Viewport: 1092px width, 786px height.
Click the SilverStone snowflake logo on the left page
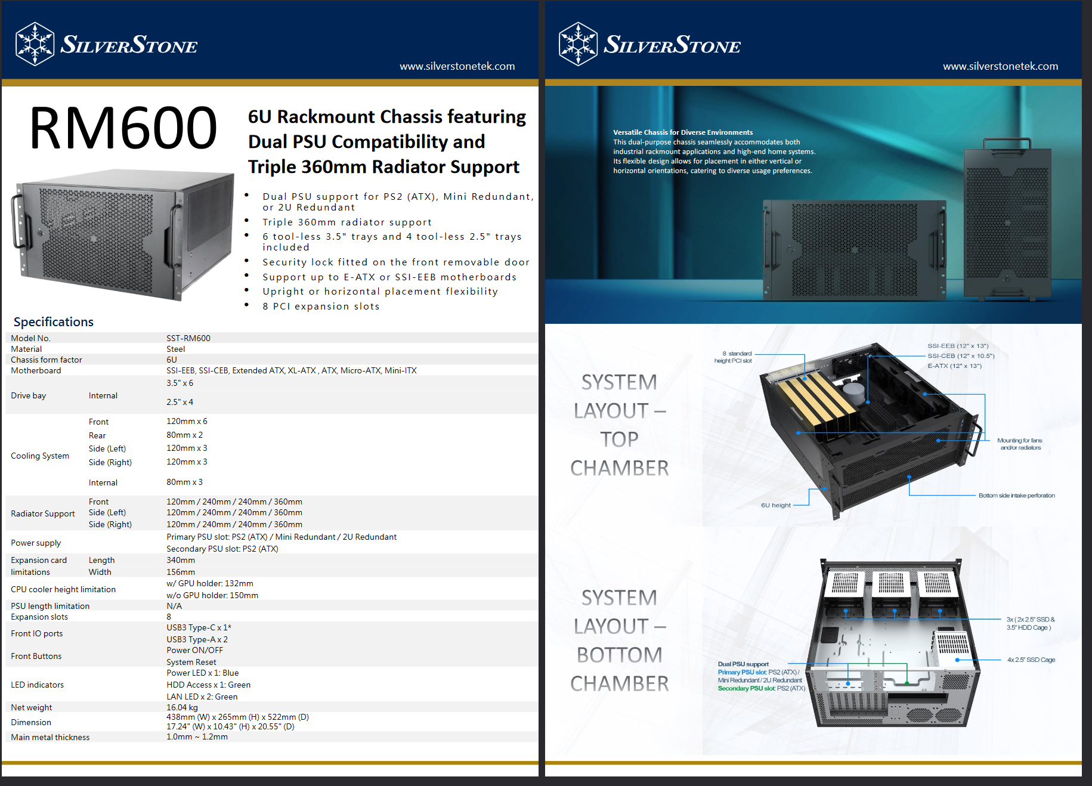[x=35, y=44]
